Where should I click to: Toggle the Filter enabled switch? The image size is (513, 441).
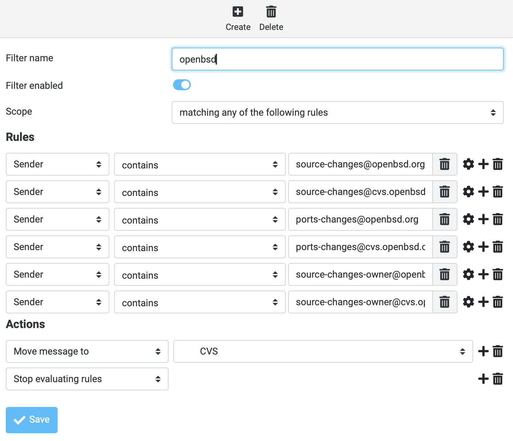tap(182, 85)
